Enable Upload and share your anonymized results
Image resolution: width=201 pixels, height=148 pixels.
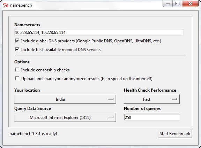17,79
